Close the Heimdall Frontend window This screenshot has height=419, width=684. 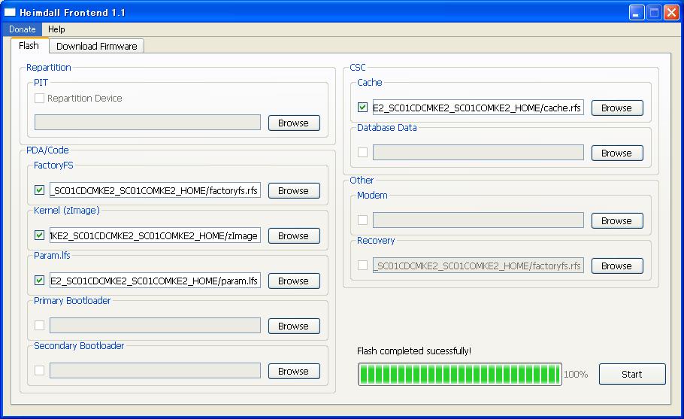pyautogui.click(x=671, y=12)
